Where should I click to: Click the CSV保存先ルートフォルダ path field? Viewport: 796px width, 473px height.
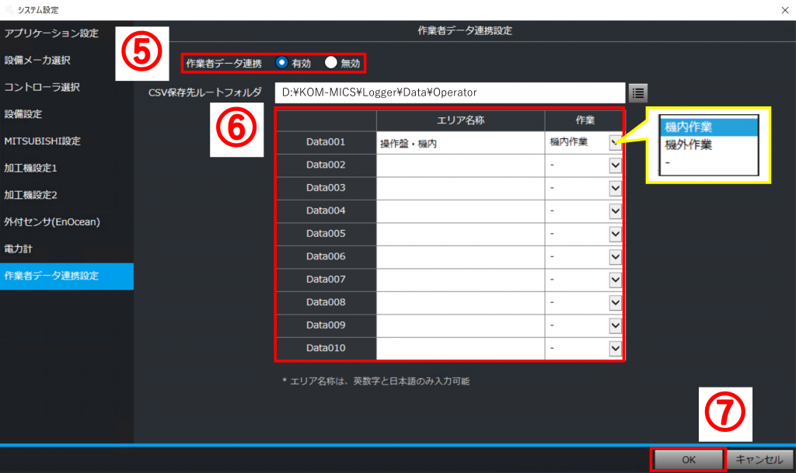point(450,92)
